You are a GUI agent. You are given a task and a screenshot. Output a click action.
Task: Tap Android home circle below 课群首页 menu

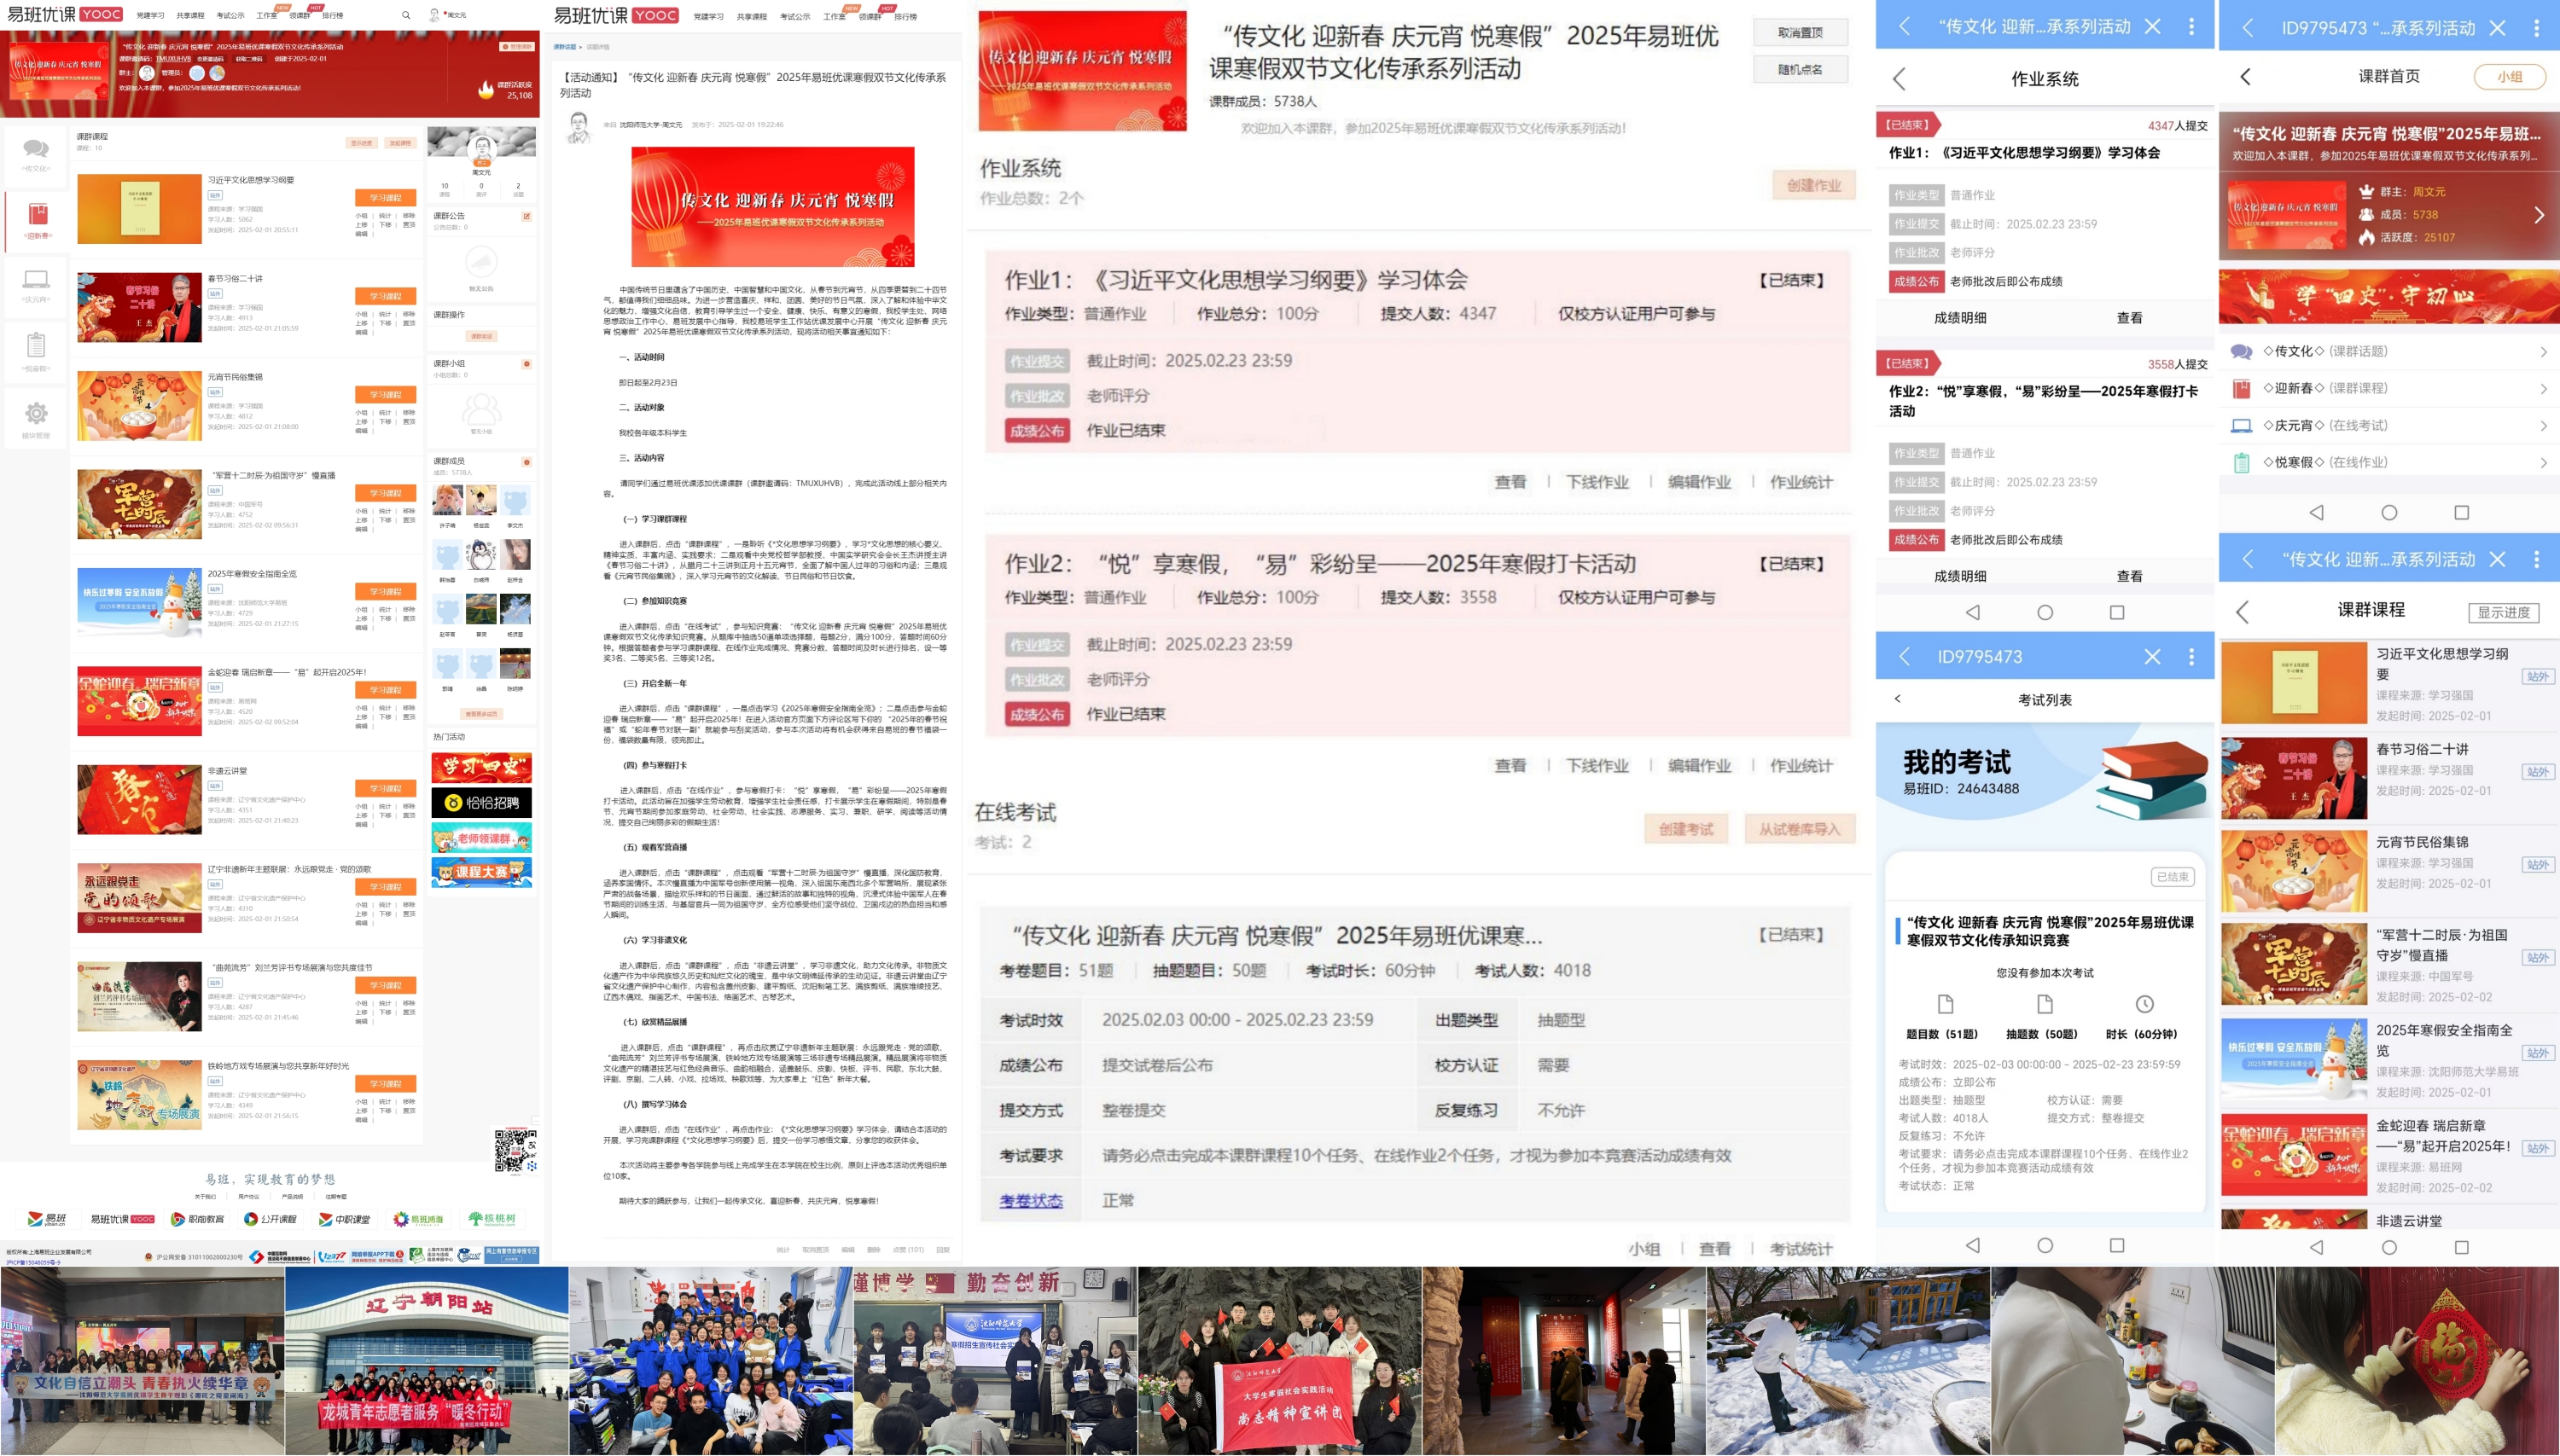pos(2389,513)
